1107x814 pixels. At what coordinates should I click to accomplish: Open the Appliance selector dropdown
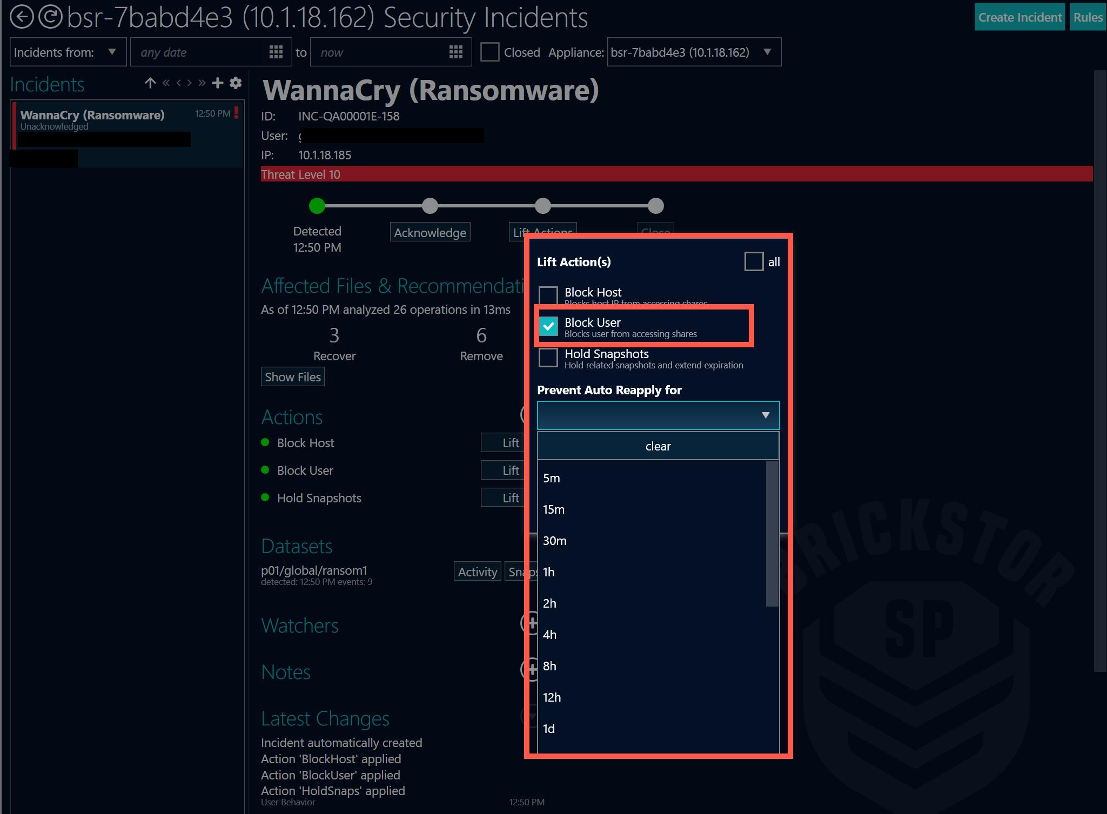click(767, 52)
